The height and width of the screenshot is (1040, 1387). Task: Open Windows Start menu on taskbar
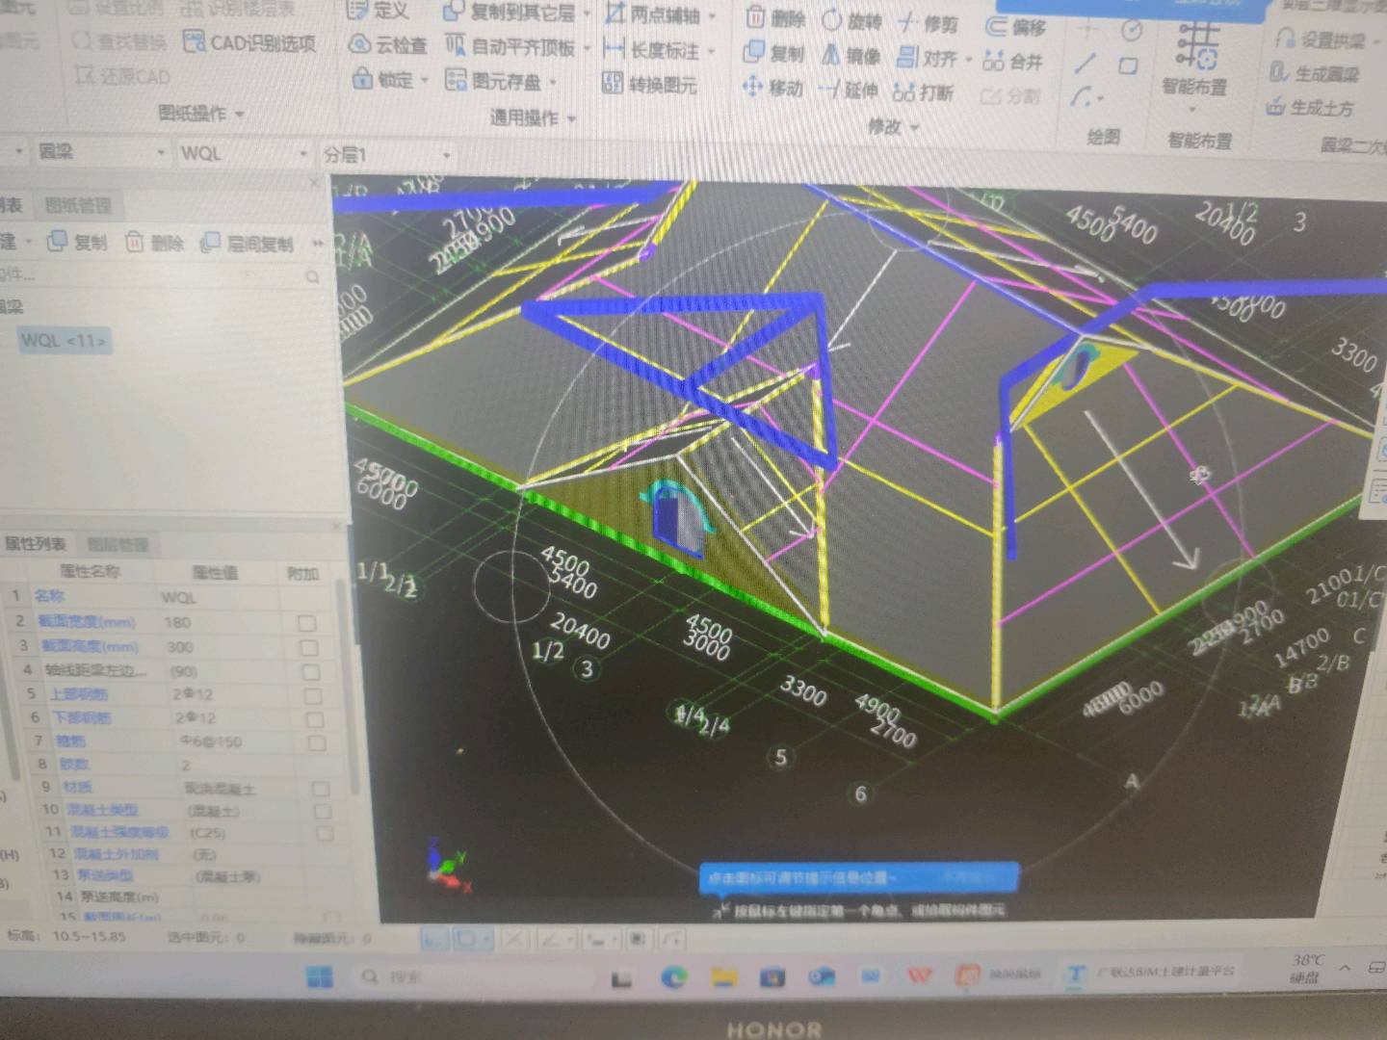click(x=319, y=976)
